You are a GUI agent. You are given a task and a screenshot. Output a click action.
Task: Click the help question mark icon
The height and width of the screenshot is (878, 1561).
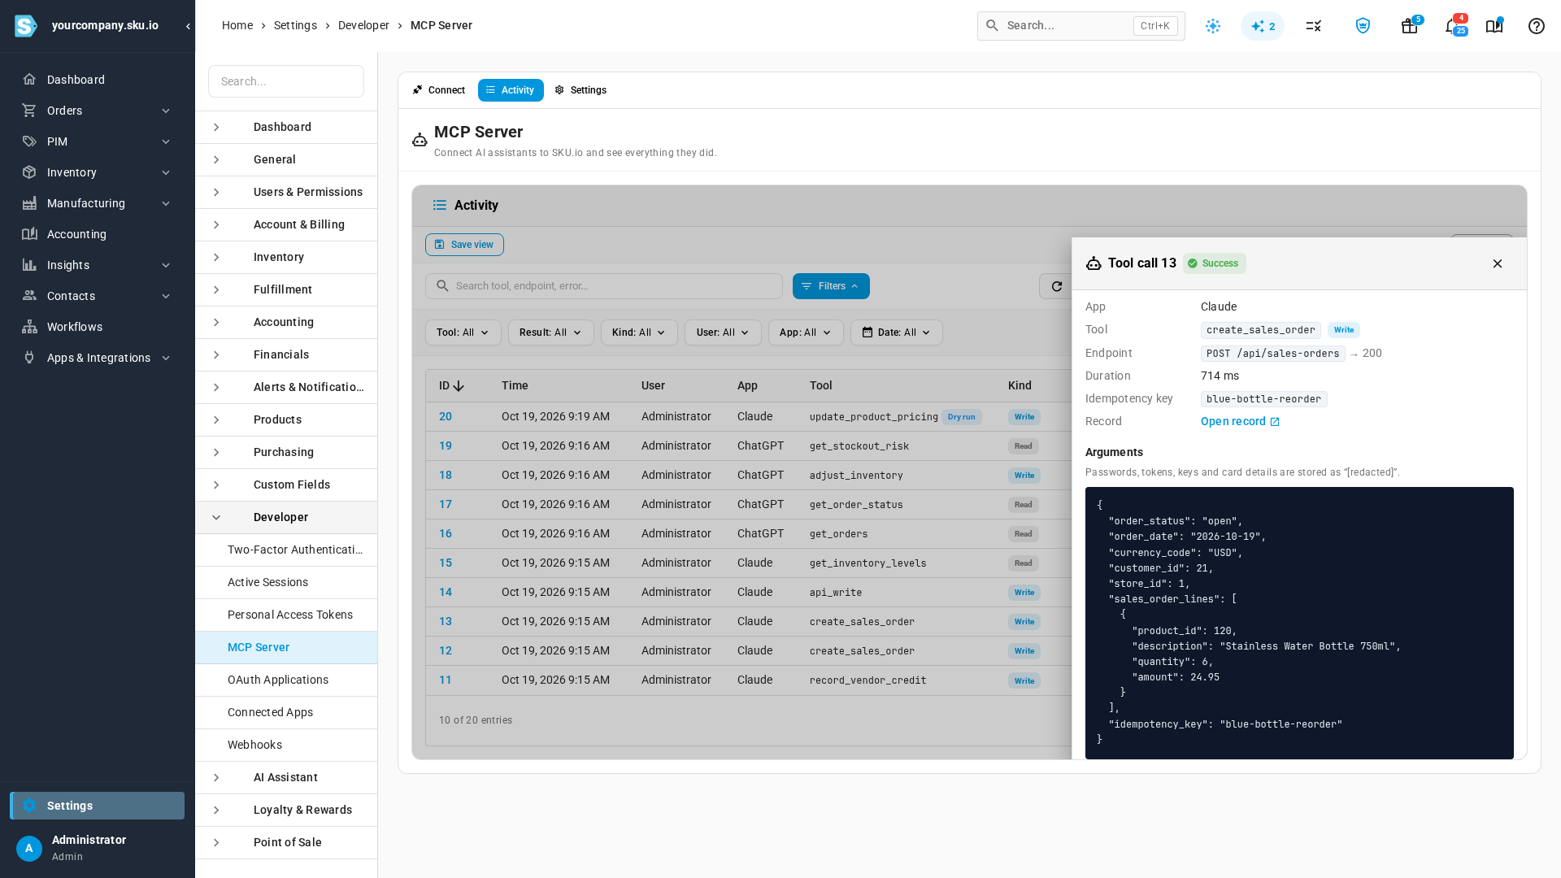coord(1536,26)
